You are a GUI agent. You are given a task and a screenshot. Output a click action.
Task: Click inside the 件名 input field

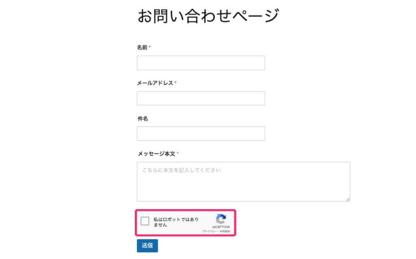(201, 133)
